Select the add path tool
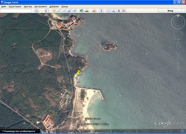This screenshot has width=186, height=134. click(x=64, y=11)
